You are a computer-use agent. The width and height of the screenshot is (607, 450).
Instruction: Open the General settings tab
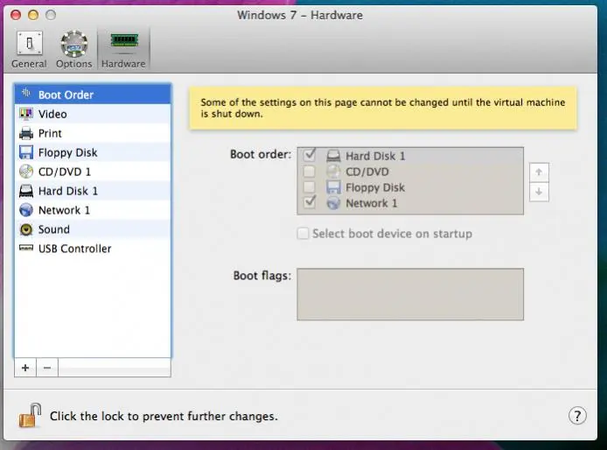pyautogui.click(x=29, y=49)
